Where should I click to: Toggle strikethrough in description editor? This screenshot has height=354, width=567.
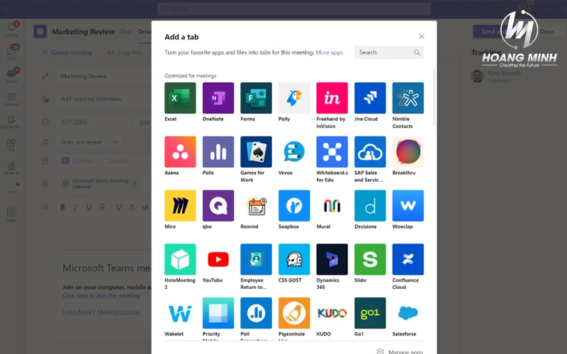coord(102,207)
